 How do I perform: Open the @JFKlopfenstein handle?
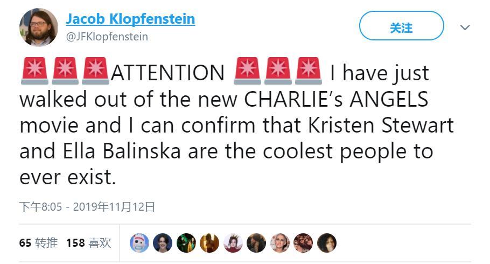pos(107,37)
